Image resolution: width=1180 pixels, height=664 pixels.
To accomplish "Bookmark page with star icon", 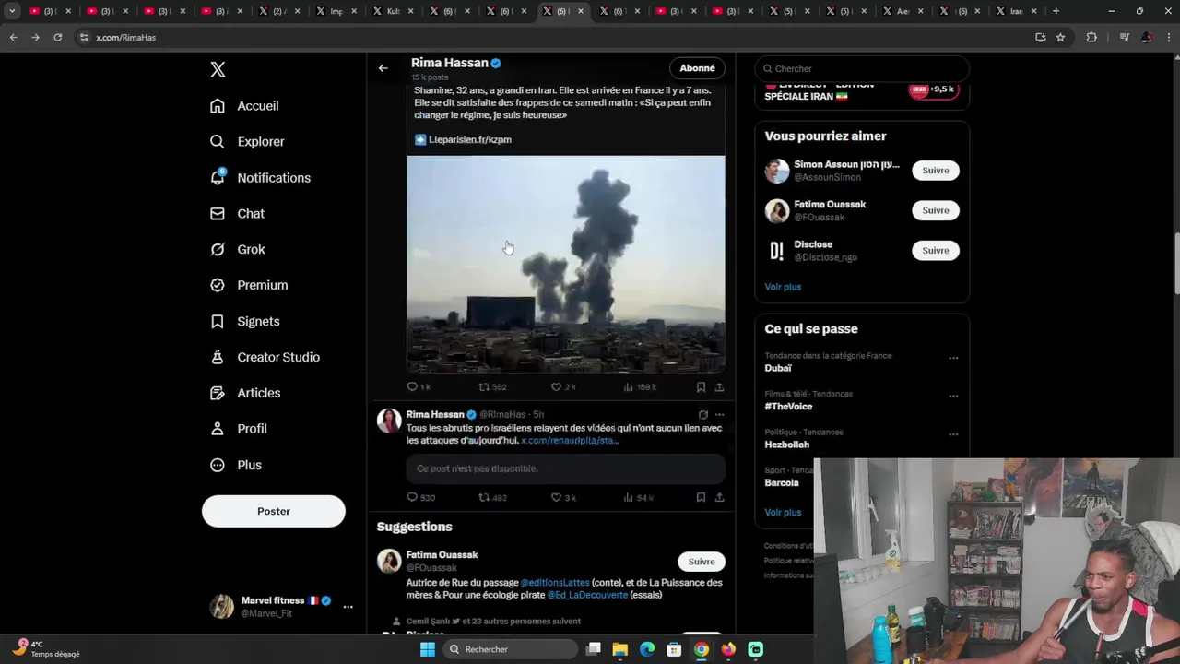I will (x=1060, y=37).
